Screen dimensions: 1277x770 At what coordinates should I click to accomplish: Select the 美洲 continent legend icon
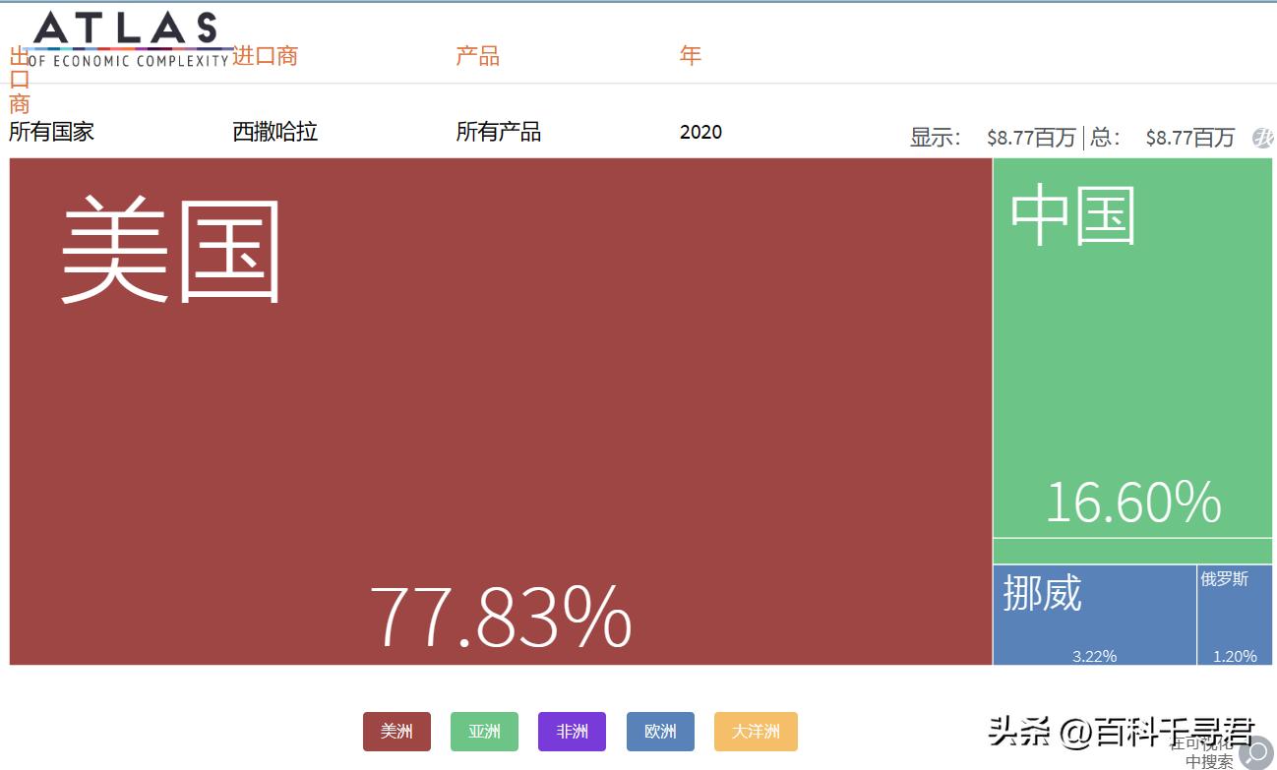(396, 732)
